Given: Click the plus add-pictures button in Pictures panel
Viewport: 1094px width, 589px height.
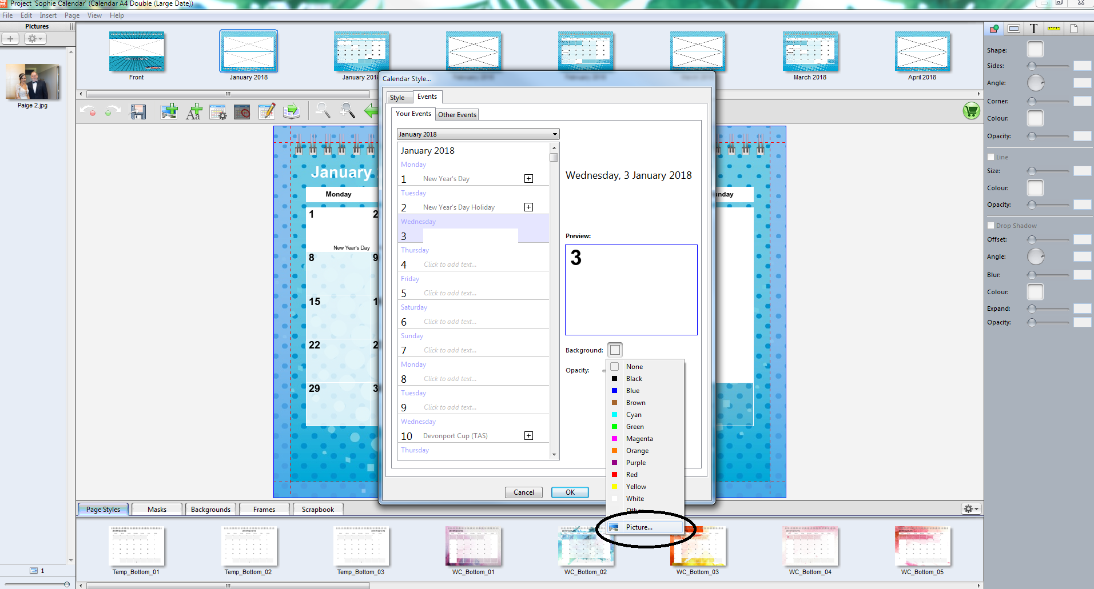Looking at the screenshot, I should [10, 38].
